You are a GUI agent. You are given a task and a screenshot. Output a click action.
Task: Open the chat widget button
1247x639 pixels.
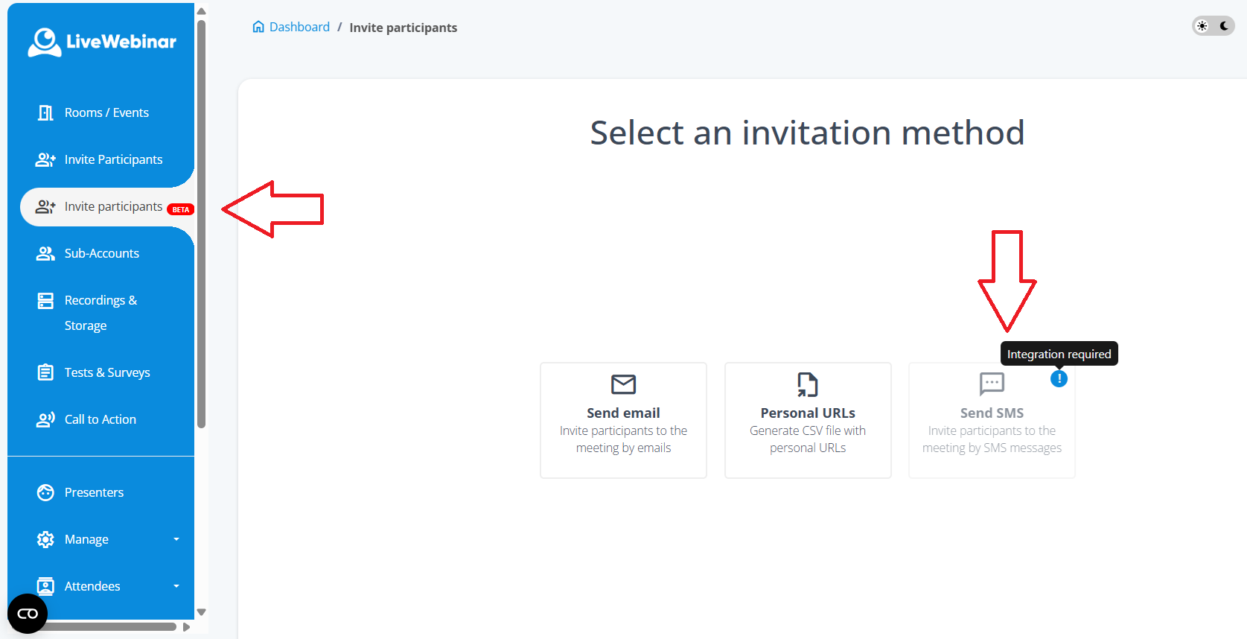[x=28, y=614]
